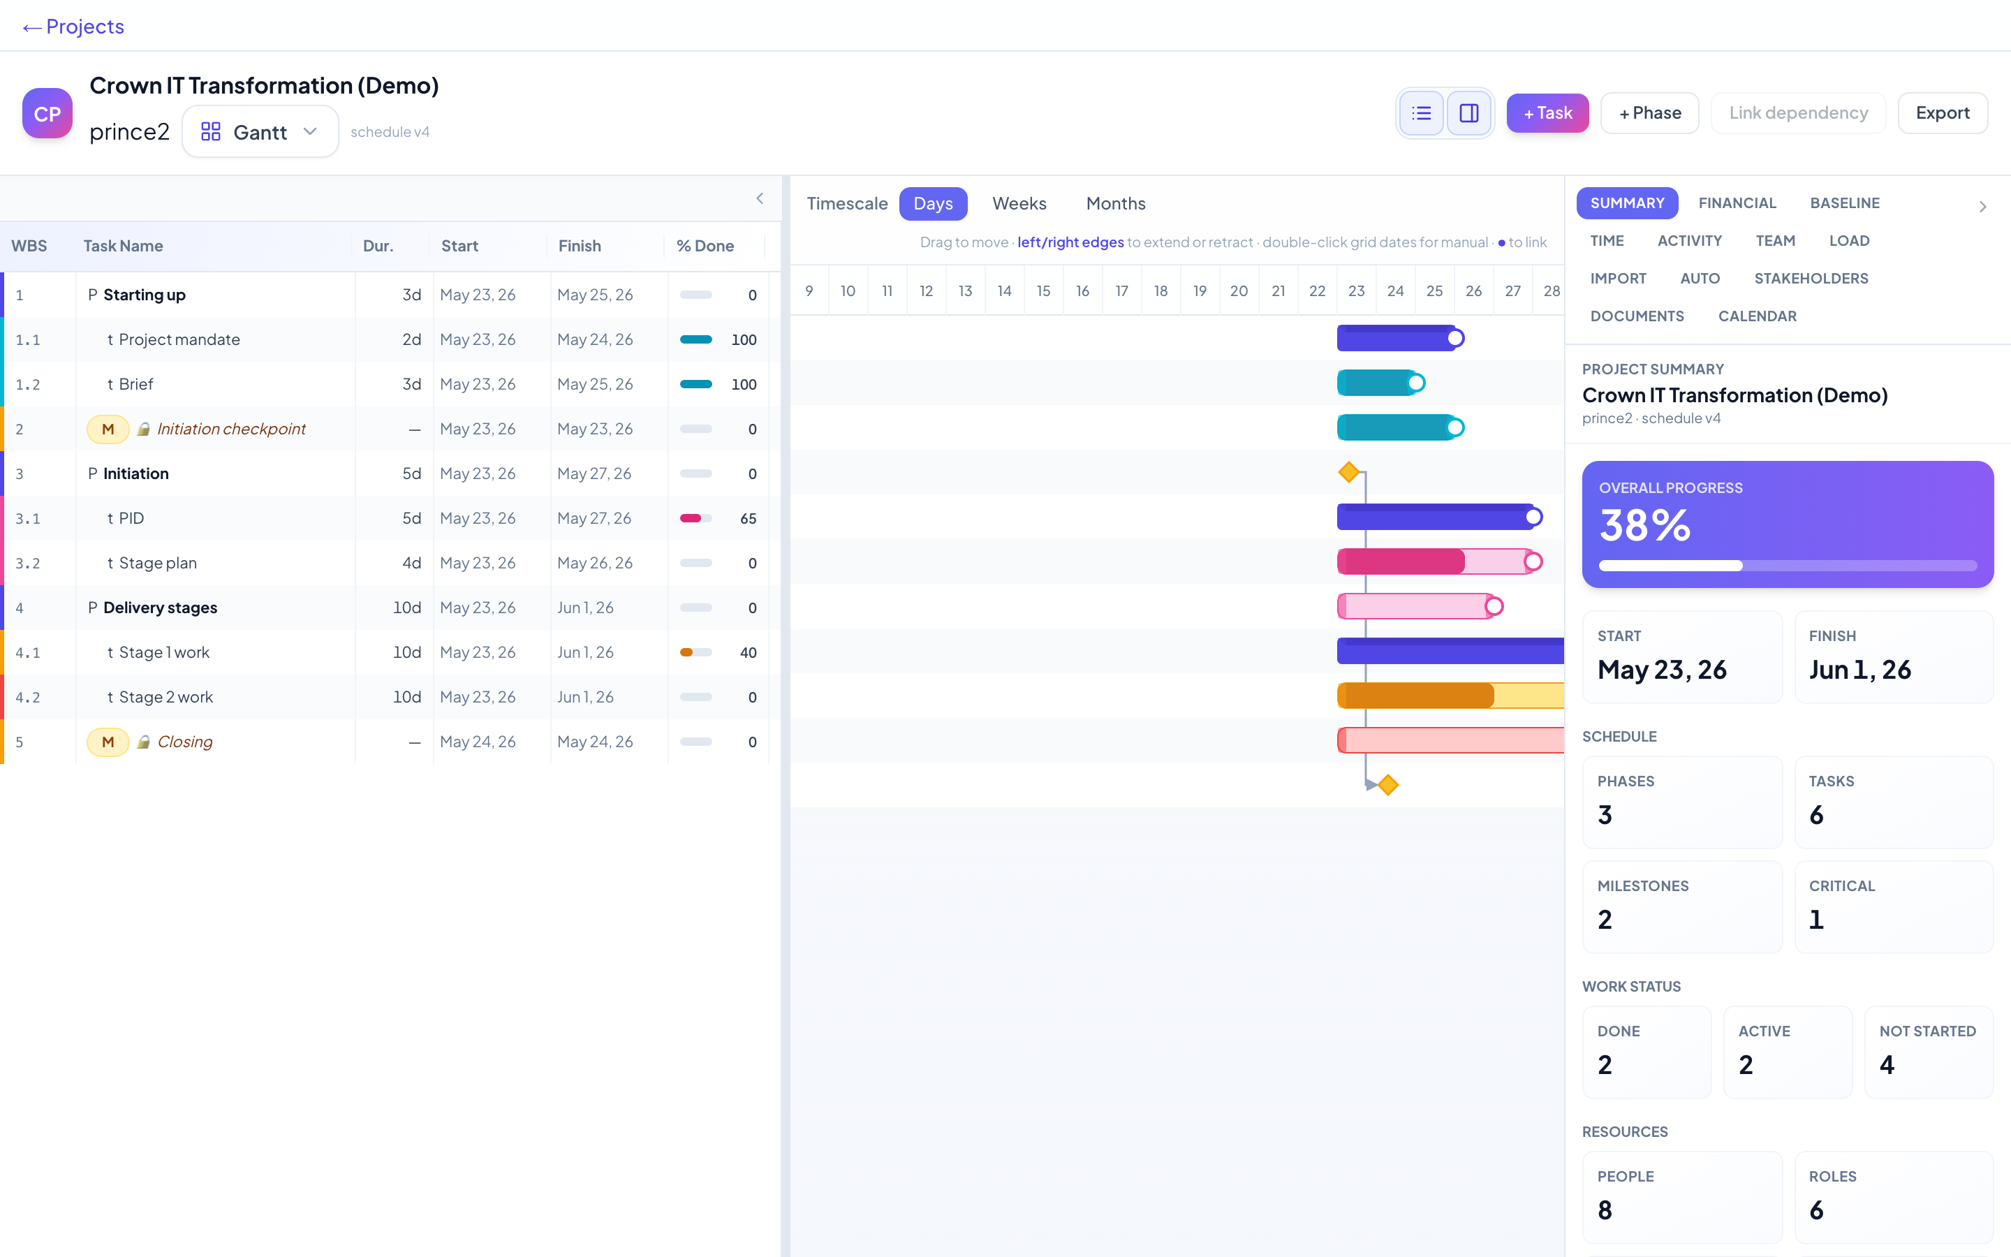Click the Closing milestone lock icon
This screenshot has width=2011, height=1257.
[144, 742]
